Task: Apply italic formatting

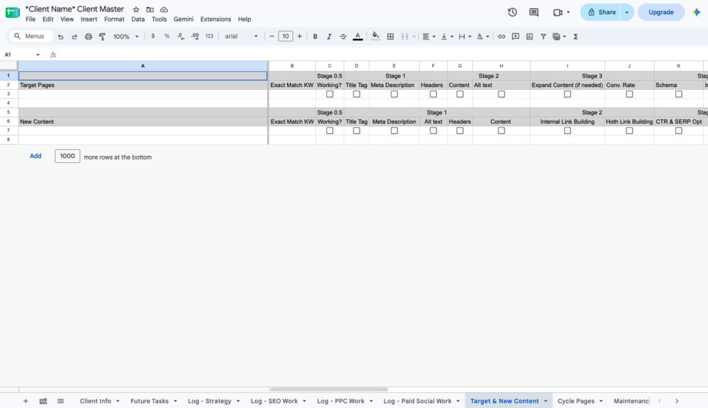Action: point(329,37)
